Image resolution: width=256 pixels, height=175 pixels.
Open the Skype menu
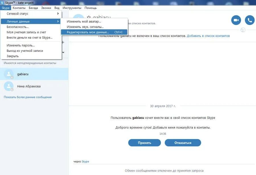pyautogui.click(x=6, y=8)
